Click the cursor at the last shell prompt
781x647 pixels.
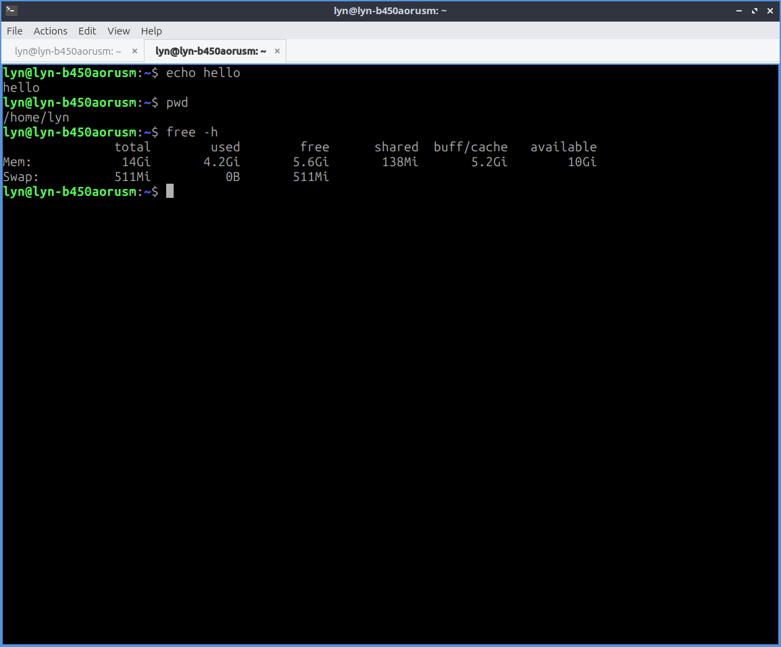coord(170,192)
